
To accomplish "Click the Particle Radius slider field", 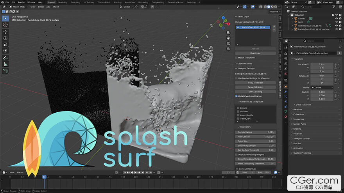I will (256, 132).
